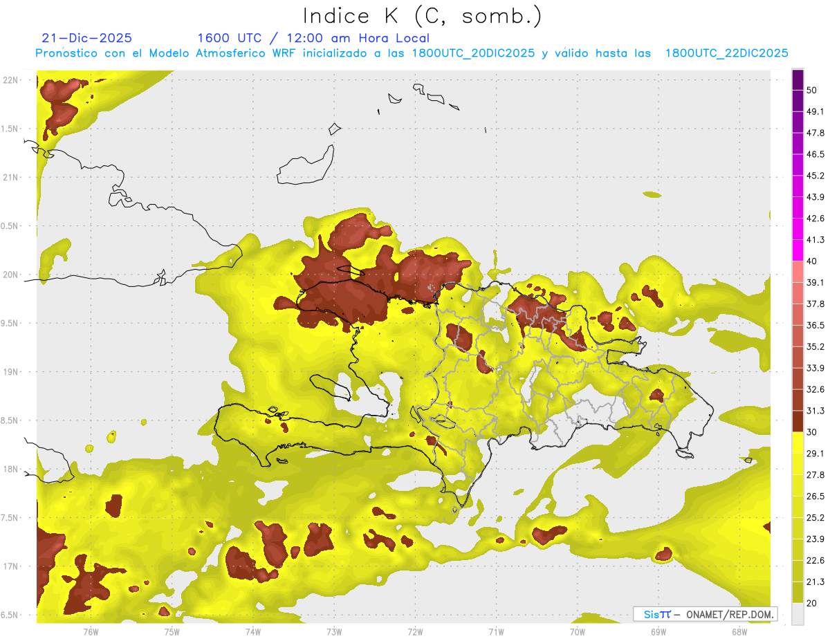Screen dimensions: 830x641
Task: Click the legend value '42.6'
Action: point(815,219)
